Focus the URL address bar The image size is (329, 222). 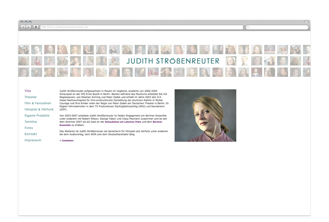[142, 27]
